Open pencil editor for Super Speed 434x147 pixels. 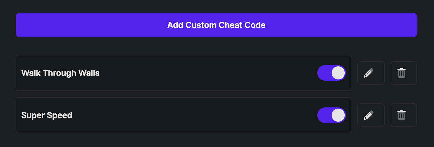pos(371,115)
